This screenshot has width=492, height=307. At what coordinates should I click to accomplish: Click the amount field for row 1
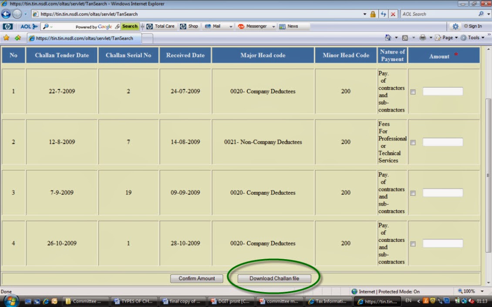[x=443, y=91]
